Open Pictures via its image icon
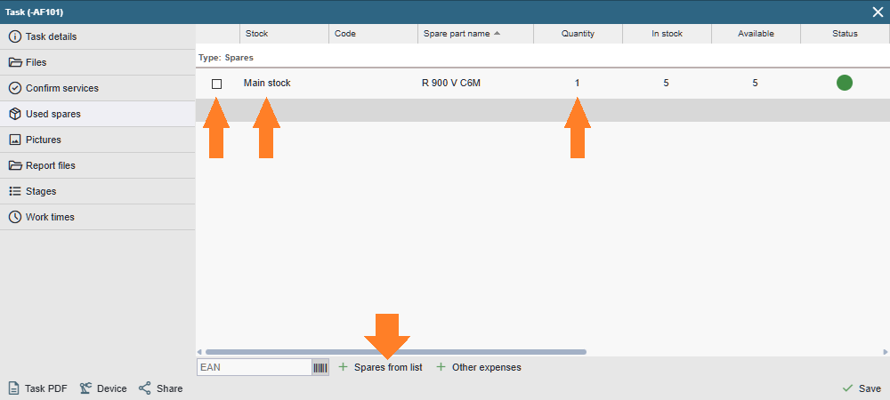The image size is (890, 400). point(15,140)
